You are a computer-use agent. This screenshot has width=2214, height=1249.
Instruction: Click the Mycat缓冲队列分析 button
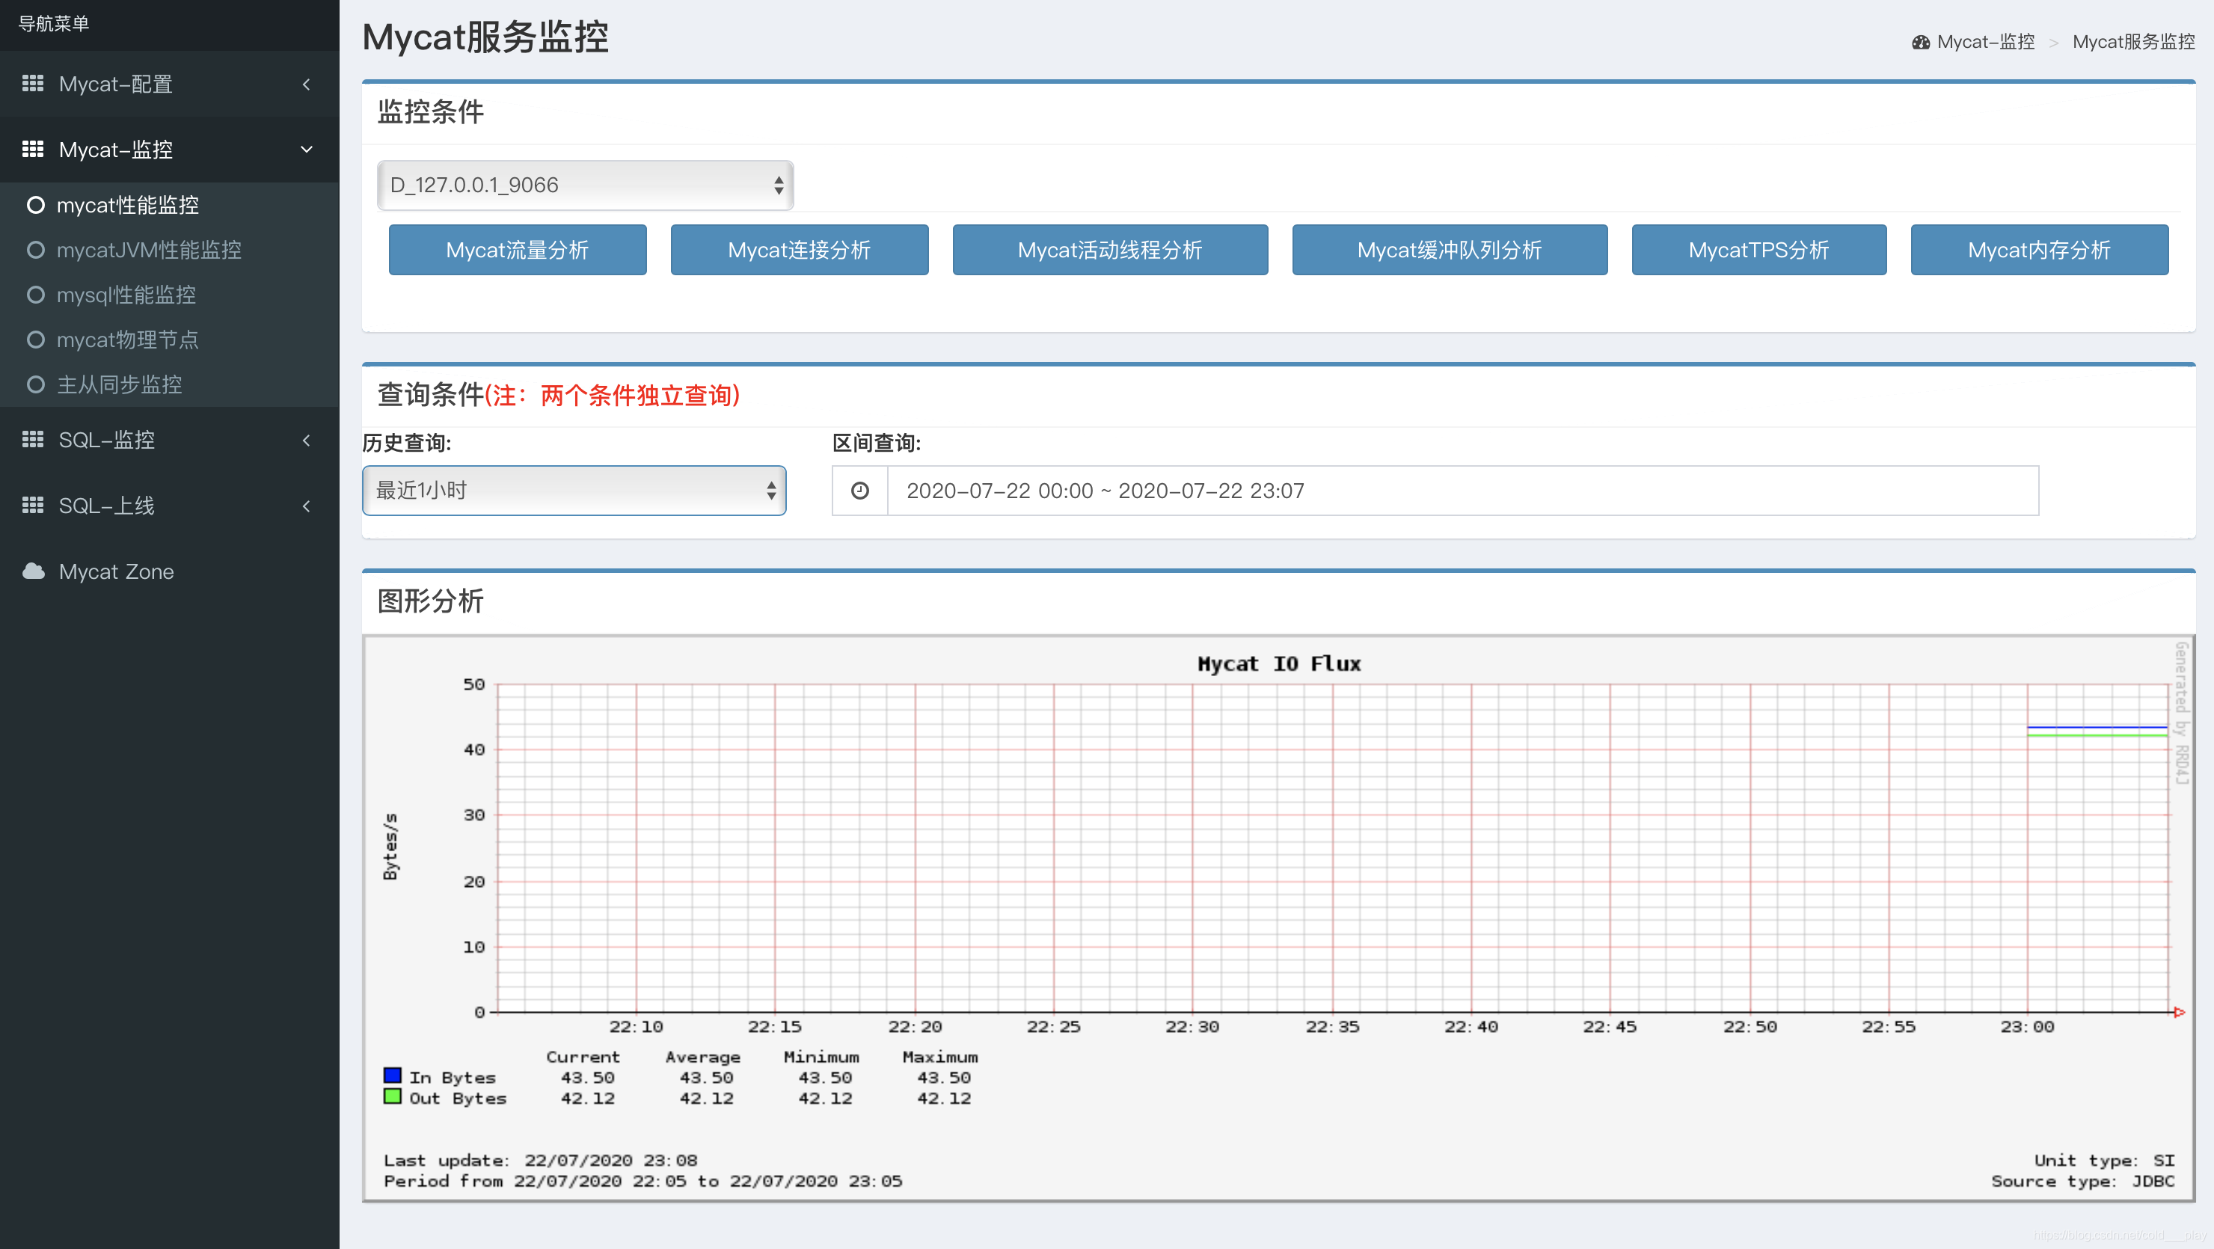pyautogui.click(x=1449, y=249)
